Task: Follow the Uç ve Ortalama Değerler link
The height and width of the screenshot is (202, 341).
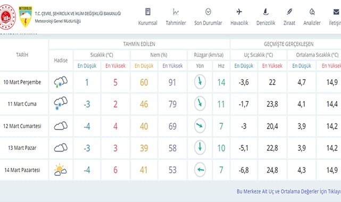Action: [x=288, y=191]
